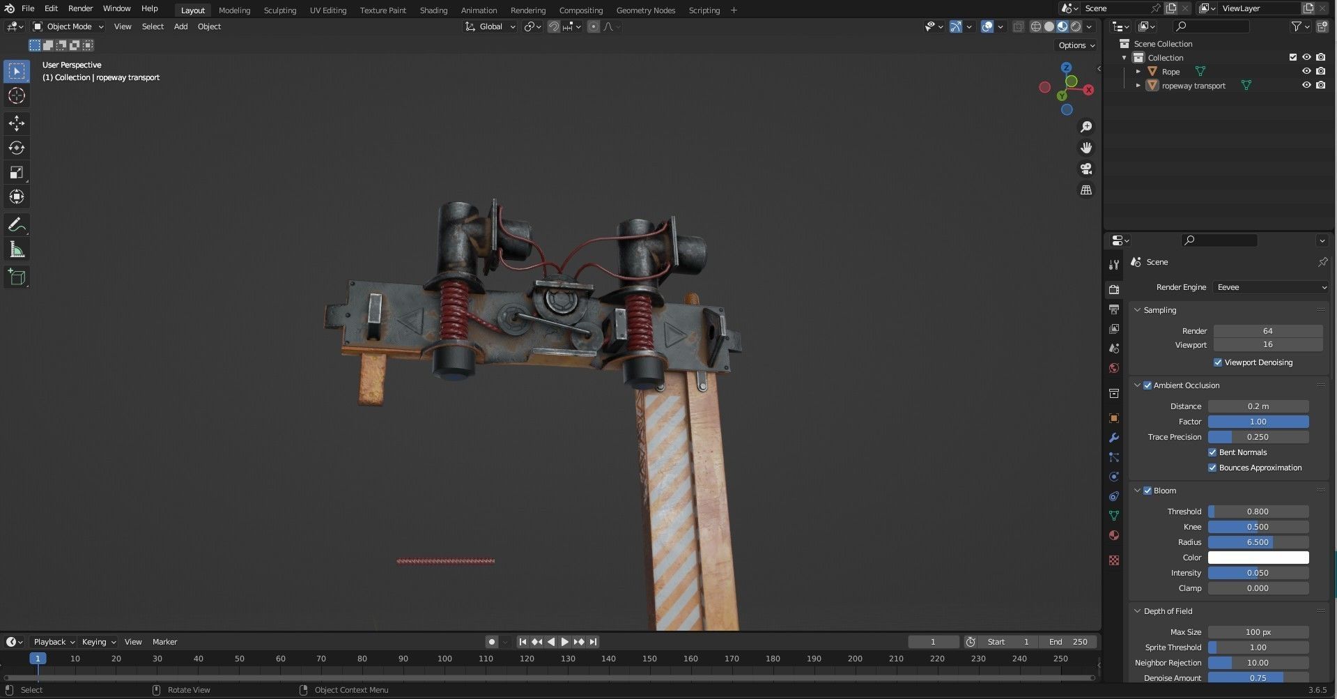This screenshot has height=699, width=1337.
Task: Click the Bloom Radius slider
Action: click(1258, 542)
